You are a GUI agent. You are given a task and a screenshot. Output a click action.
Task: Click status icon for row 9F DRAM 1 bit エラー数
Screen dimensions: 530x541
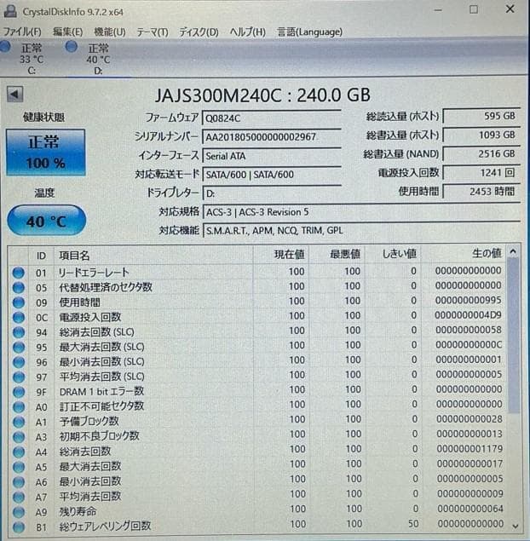click(x=18, y=392)
